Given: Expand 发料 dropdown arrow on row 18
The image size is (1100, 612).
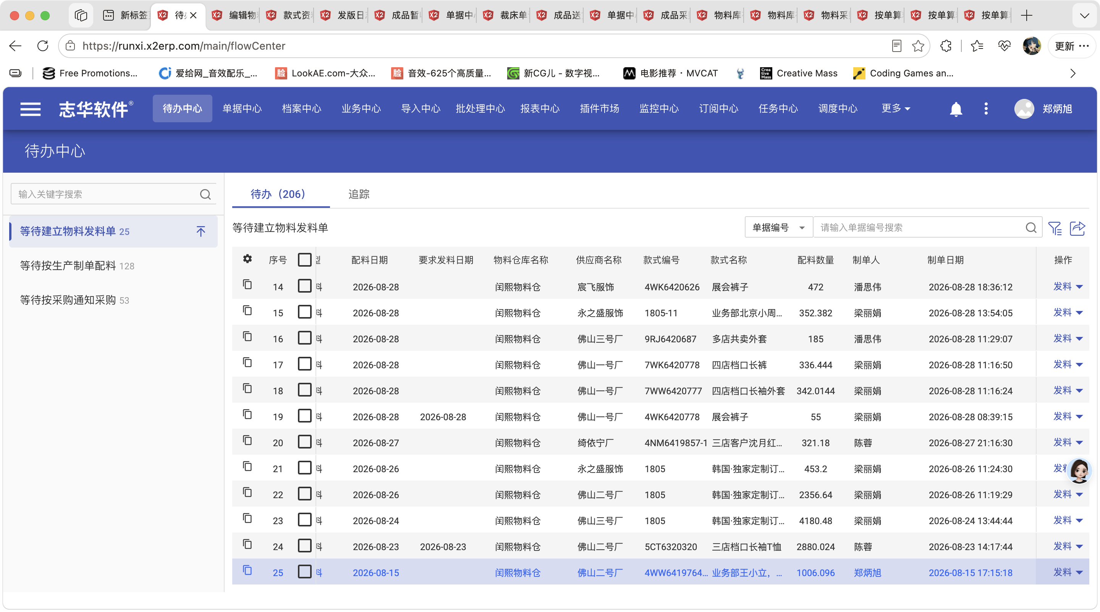Looking at the screenshot, I should point(1079,391).
